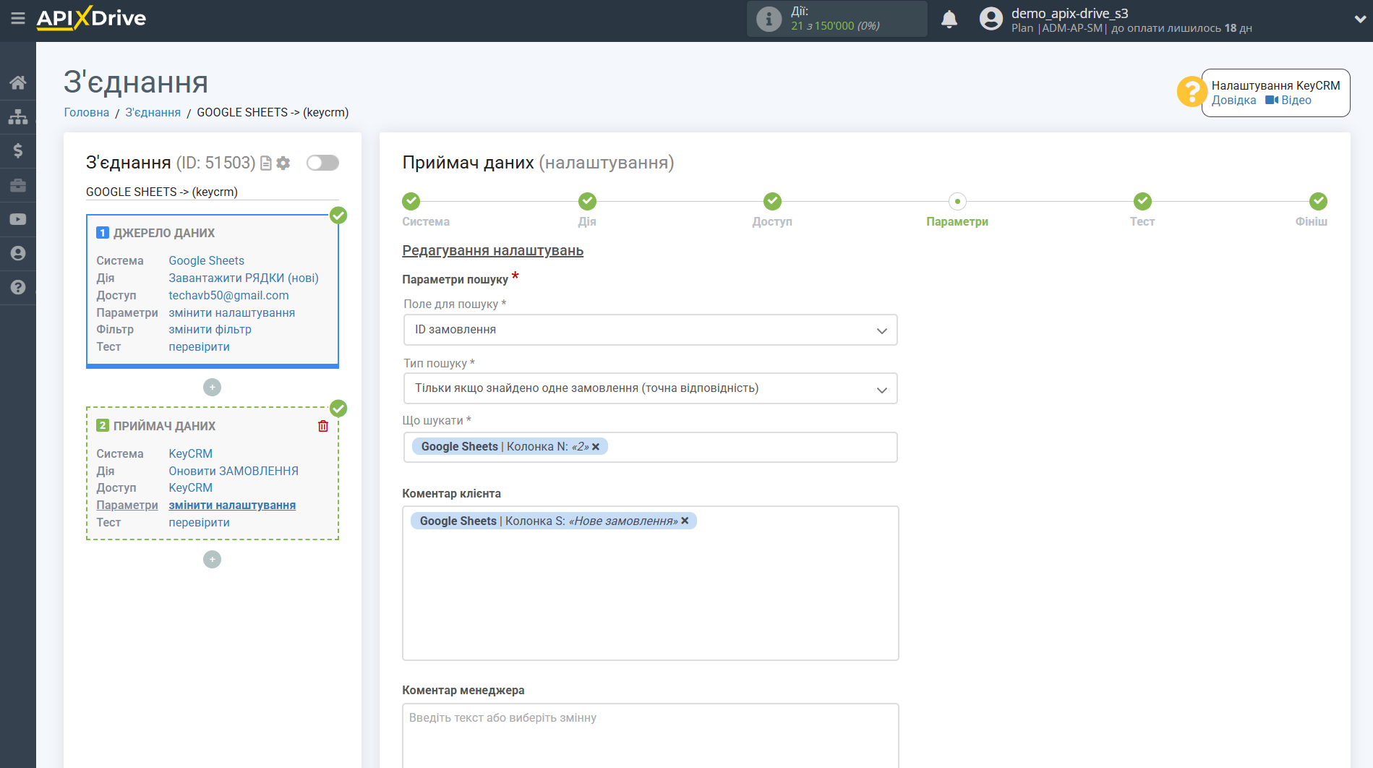Open KeyCRM system link in receiver
Screen dimensions: 1373x768
pos(190,454)
